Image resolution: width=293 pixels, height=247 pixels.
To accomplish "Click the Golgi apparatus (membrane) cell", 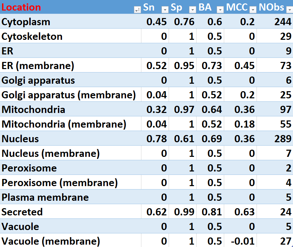I will 68,95.
